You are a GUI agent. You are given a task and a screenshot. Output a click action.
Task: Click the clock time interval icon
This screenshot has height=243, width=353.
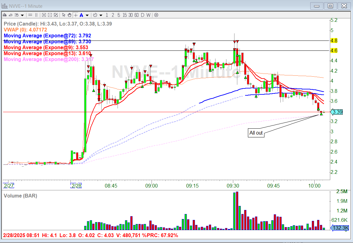(95, 15)
